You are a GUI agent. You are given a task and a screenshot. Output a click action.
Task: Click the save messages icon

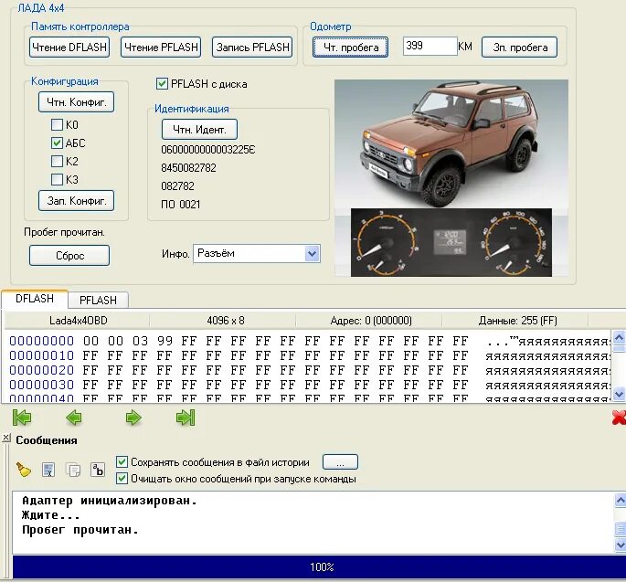tap(48, 470)
